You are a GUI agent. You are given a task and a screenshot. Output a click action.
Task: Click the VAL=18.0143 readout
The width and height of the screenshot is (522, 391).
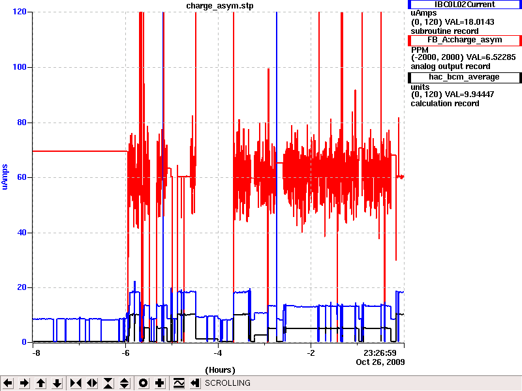469,22
